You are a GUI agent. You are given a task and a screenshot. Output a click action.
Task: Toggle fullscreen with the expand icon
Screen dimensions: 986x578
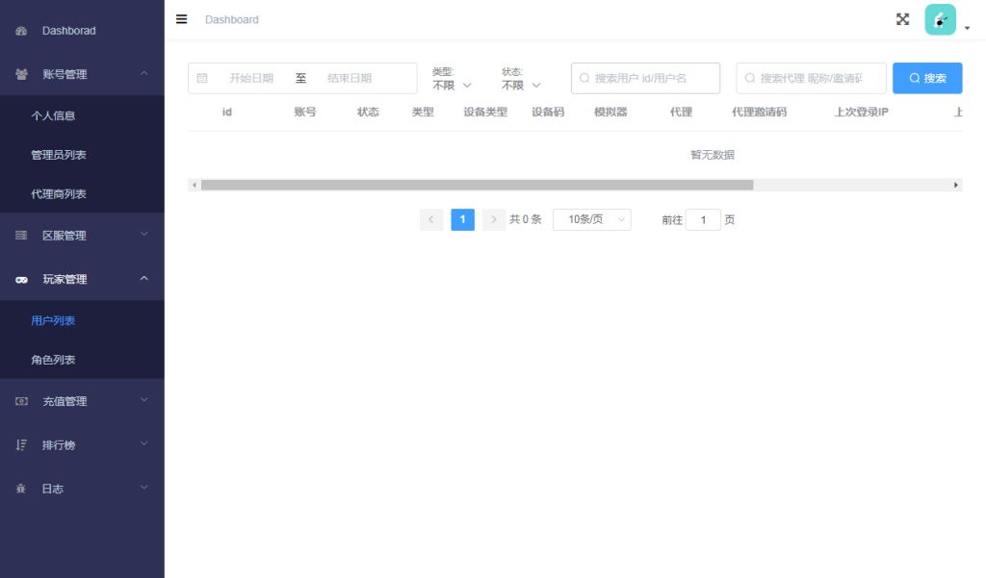(902, 19)
